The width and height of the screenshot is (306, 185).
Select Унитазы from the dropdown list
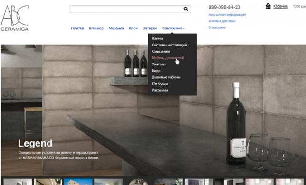click(159, 64)
